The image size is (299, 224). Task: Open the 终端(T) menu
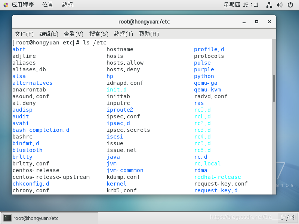[123, 34]
